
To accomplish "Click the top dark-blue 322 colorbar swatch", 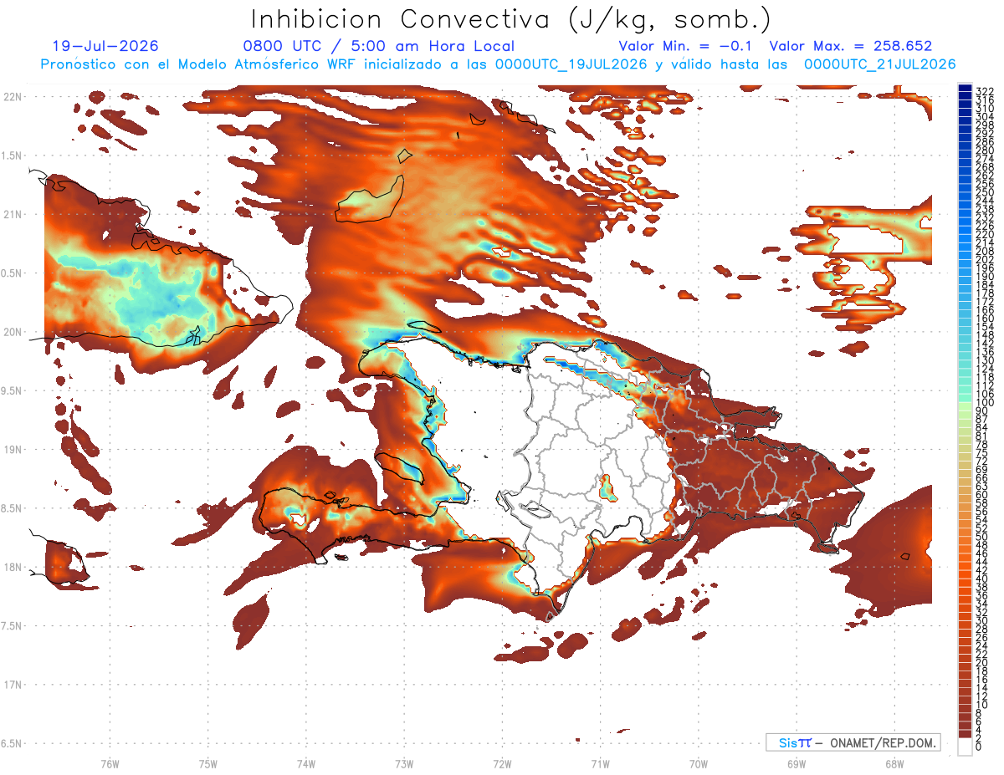I will click(x=965, y=89).
